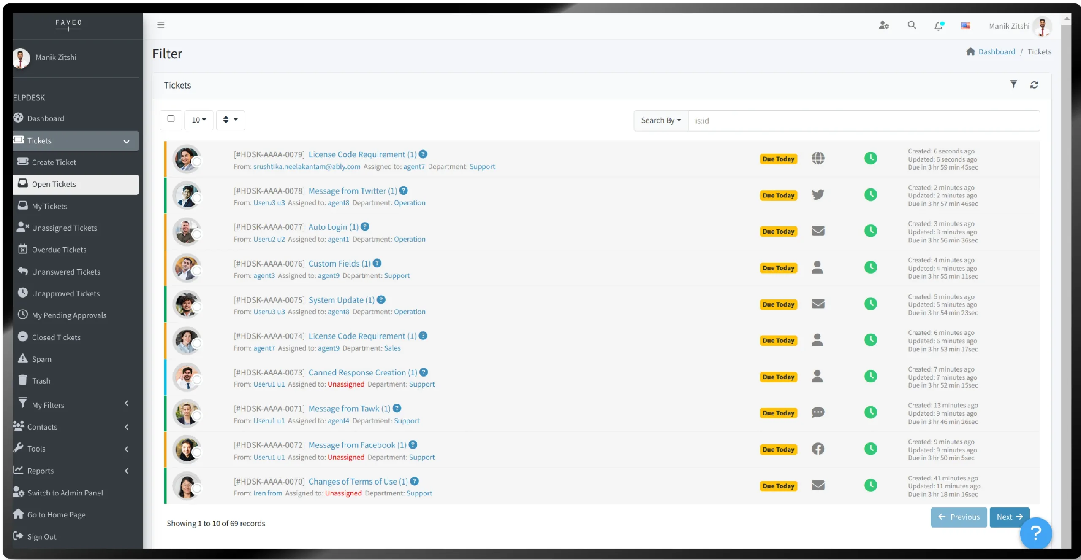The width and height of the screenshot is (1081, 560).
Task: Open the sort order dropdown next to page size
Action: click(x=231, y=120)
